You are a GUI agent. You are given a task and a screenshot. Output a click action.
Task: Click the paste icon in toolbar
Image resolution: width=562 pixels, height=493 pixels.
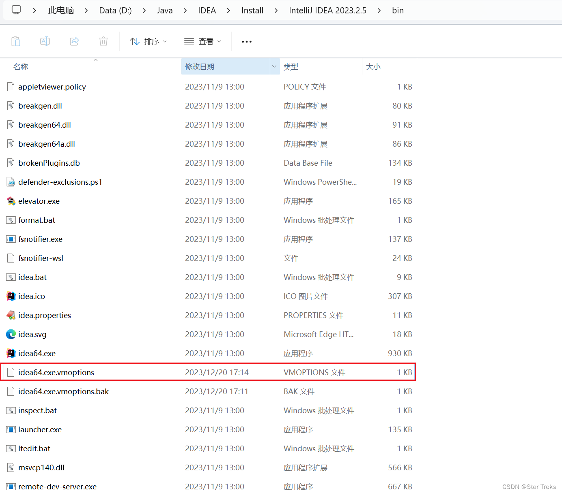[x=16, y=41]
